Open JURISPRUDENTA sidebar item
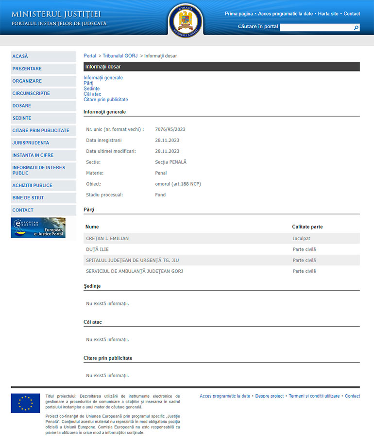Screen dimensions: 374x439 pyautogui.click(x=43, y=143)
